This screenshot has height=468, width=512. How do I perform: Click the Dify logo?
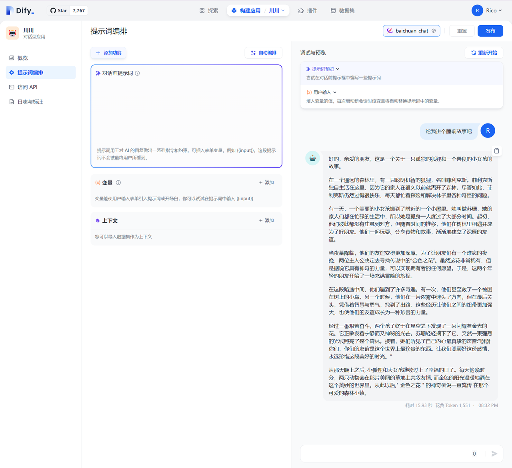click(20, 11)
